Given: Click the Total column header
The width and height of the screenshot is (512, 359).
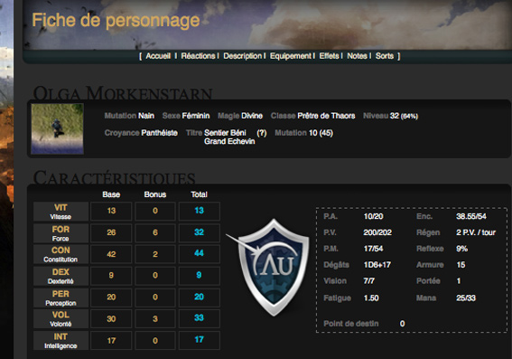Looking at the screenshot, I should tap(200, 194).
